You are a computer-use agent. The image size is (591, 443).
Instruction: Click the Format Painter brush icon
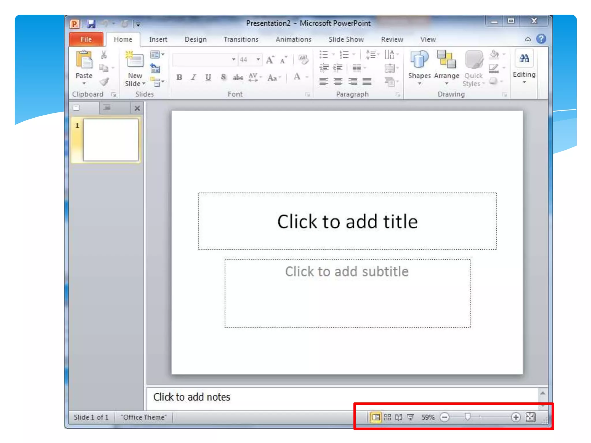[x=104, y=82]
